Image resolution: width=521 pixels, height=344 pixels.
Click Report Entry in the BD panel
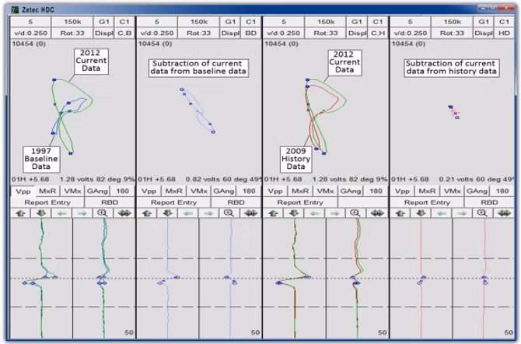(173, 202)
